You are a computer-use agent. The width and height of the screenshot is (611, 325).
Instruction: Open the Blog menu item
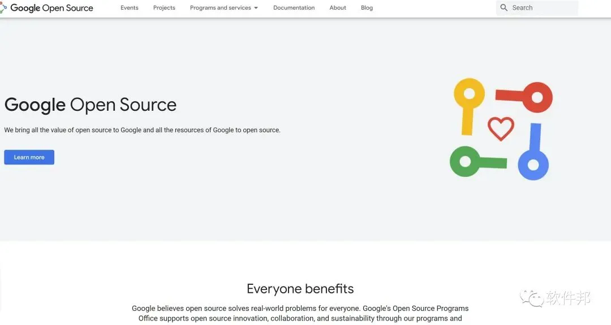[367, 8]
